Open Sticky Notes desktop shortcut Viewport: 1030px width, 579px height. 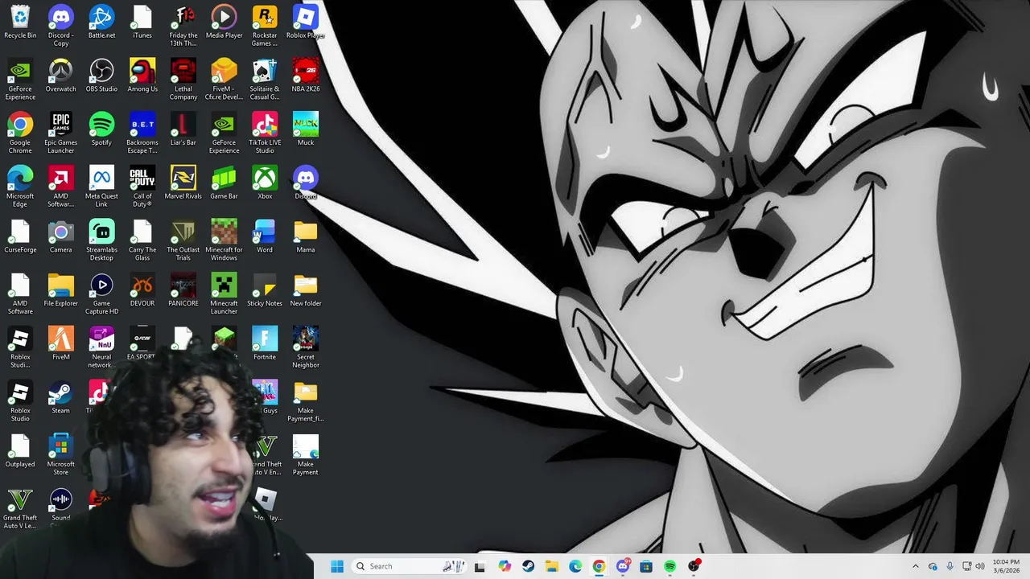click(265, 290)
